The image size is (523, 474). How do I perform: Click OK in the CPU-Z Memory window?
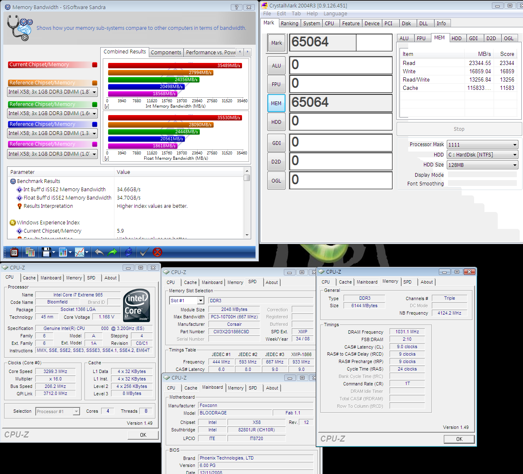pos(459,439)
